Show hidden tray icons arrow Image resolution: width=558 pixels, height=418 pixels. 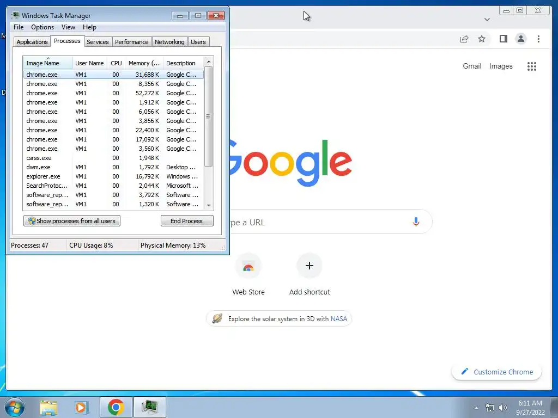[476, 408]
